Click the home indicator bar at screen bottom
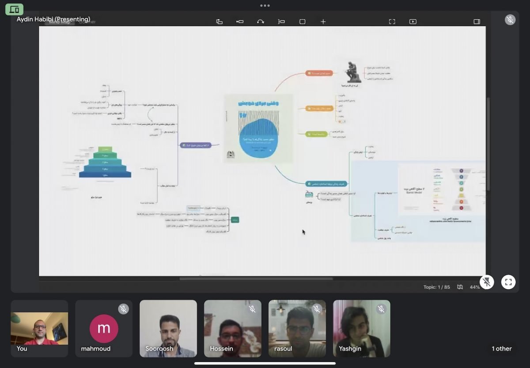Image resolution: width=530 pixels, height=368 pixels. point(265,364)
